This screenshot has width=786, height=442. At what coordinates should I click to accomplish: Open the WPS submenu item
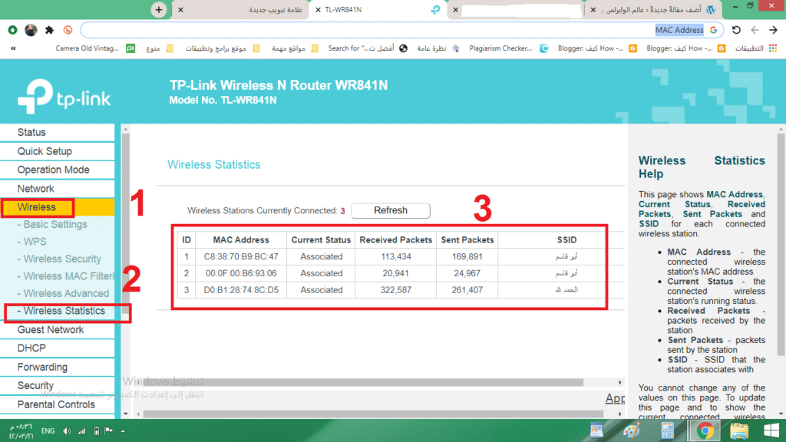pyautogui.click(x=31, y=242)
